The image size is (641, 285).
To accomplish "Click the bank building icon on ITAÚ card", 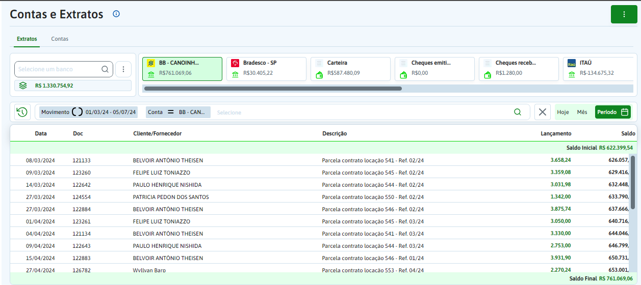I will click(572, 74).
